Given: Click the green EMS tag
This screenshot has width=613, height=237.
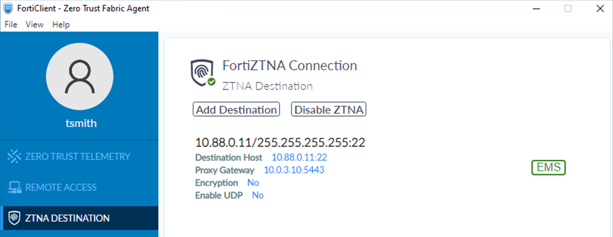Looking at the screenshot, I should pyautogui.click(x=548, y=167).
